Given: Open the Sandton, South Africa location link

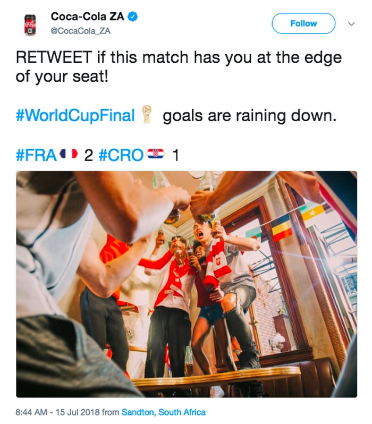Looking at the screenshot, I should click(163, 412).
